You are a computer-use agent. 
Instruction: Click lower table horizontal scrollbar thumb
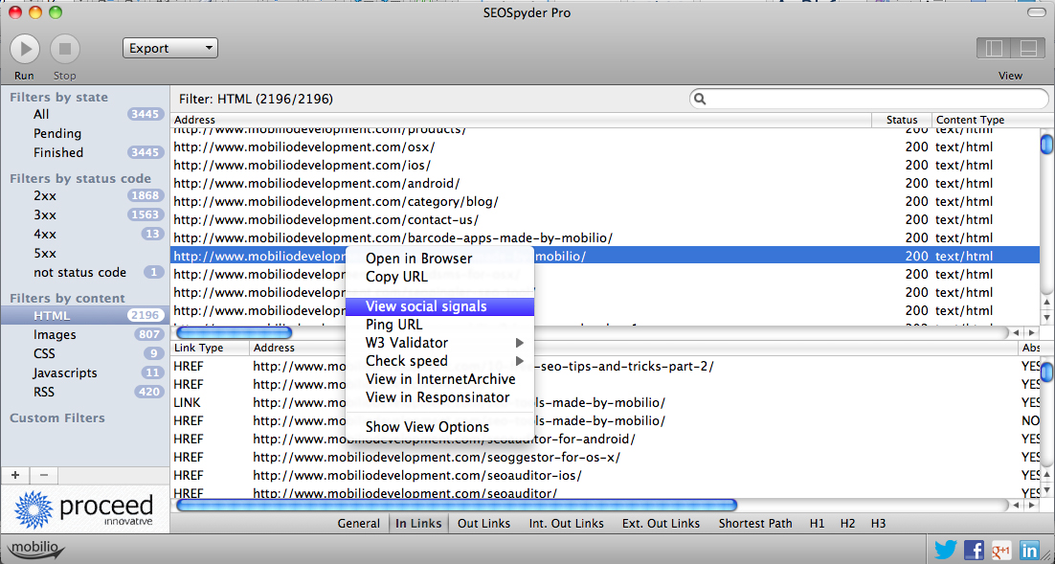[457, 505]
